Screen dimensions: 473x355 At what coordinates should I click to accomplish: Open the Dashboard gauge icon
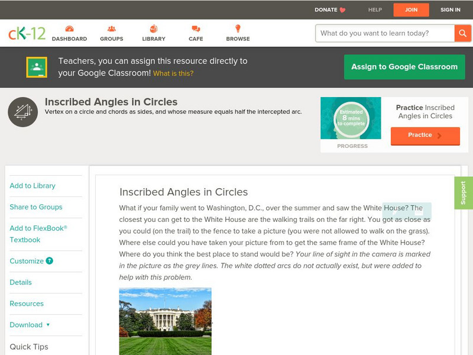pos(69,28)
